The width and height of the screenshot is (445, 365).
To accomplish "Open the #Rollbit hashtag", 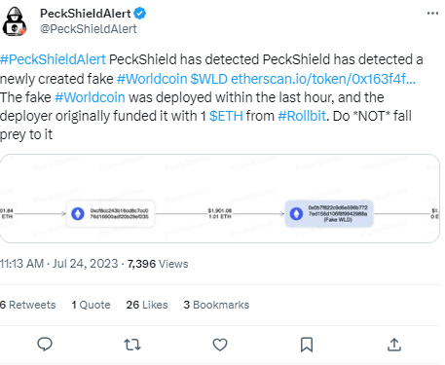I will pyautogui.click(x=302, y=116).
